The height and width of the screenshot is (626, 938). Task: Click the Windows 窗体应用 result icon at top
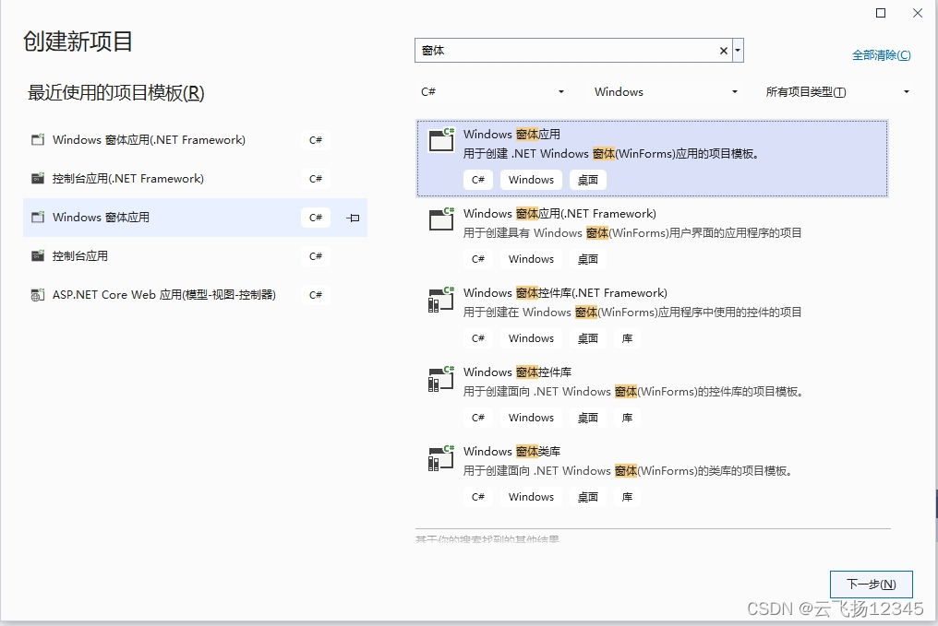click(x=441, y=140)
